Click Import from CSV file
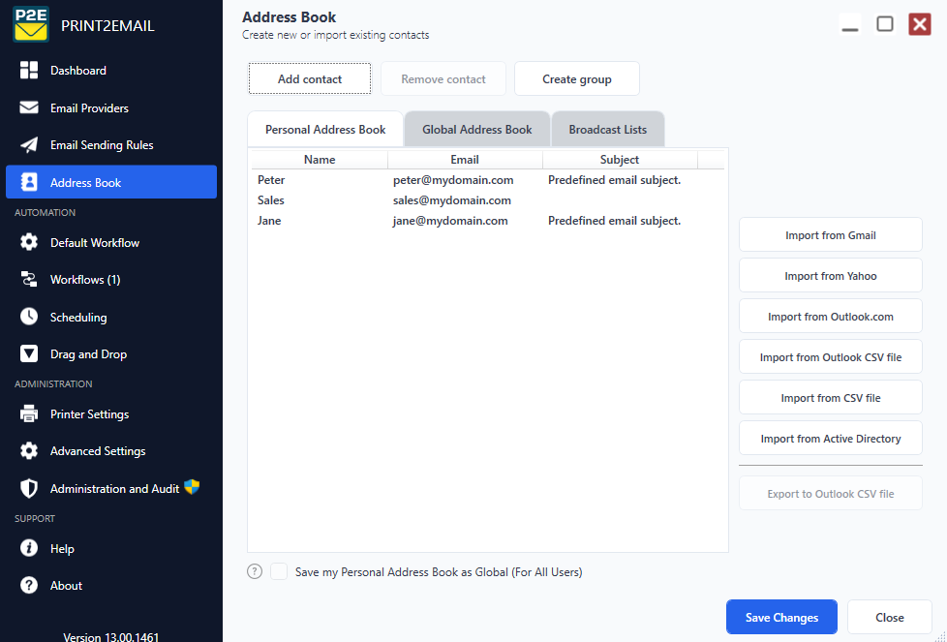This screenshot has height=642, width=947. (831, 397)
